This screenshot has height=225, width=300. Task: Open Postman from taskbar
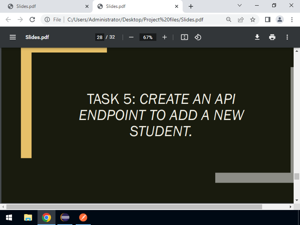coord(83,217)
